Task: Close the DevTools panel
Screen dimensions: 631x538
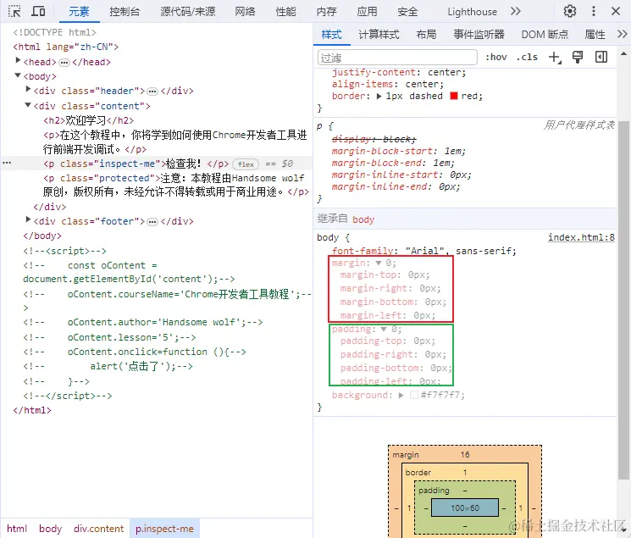Action: coord(616,11)
